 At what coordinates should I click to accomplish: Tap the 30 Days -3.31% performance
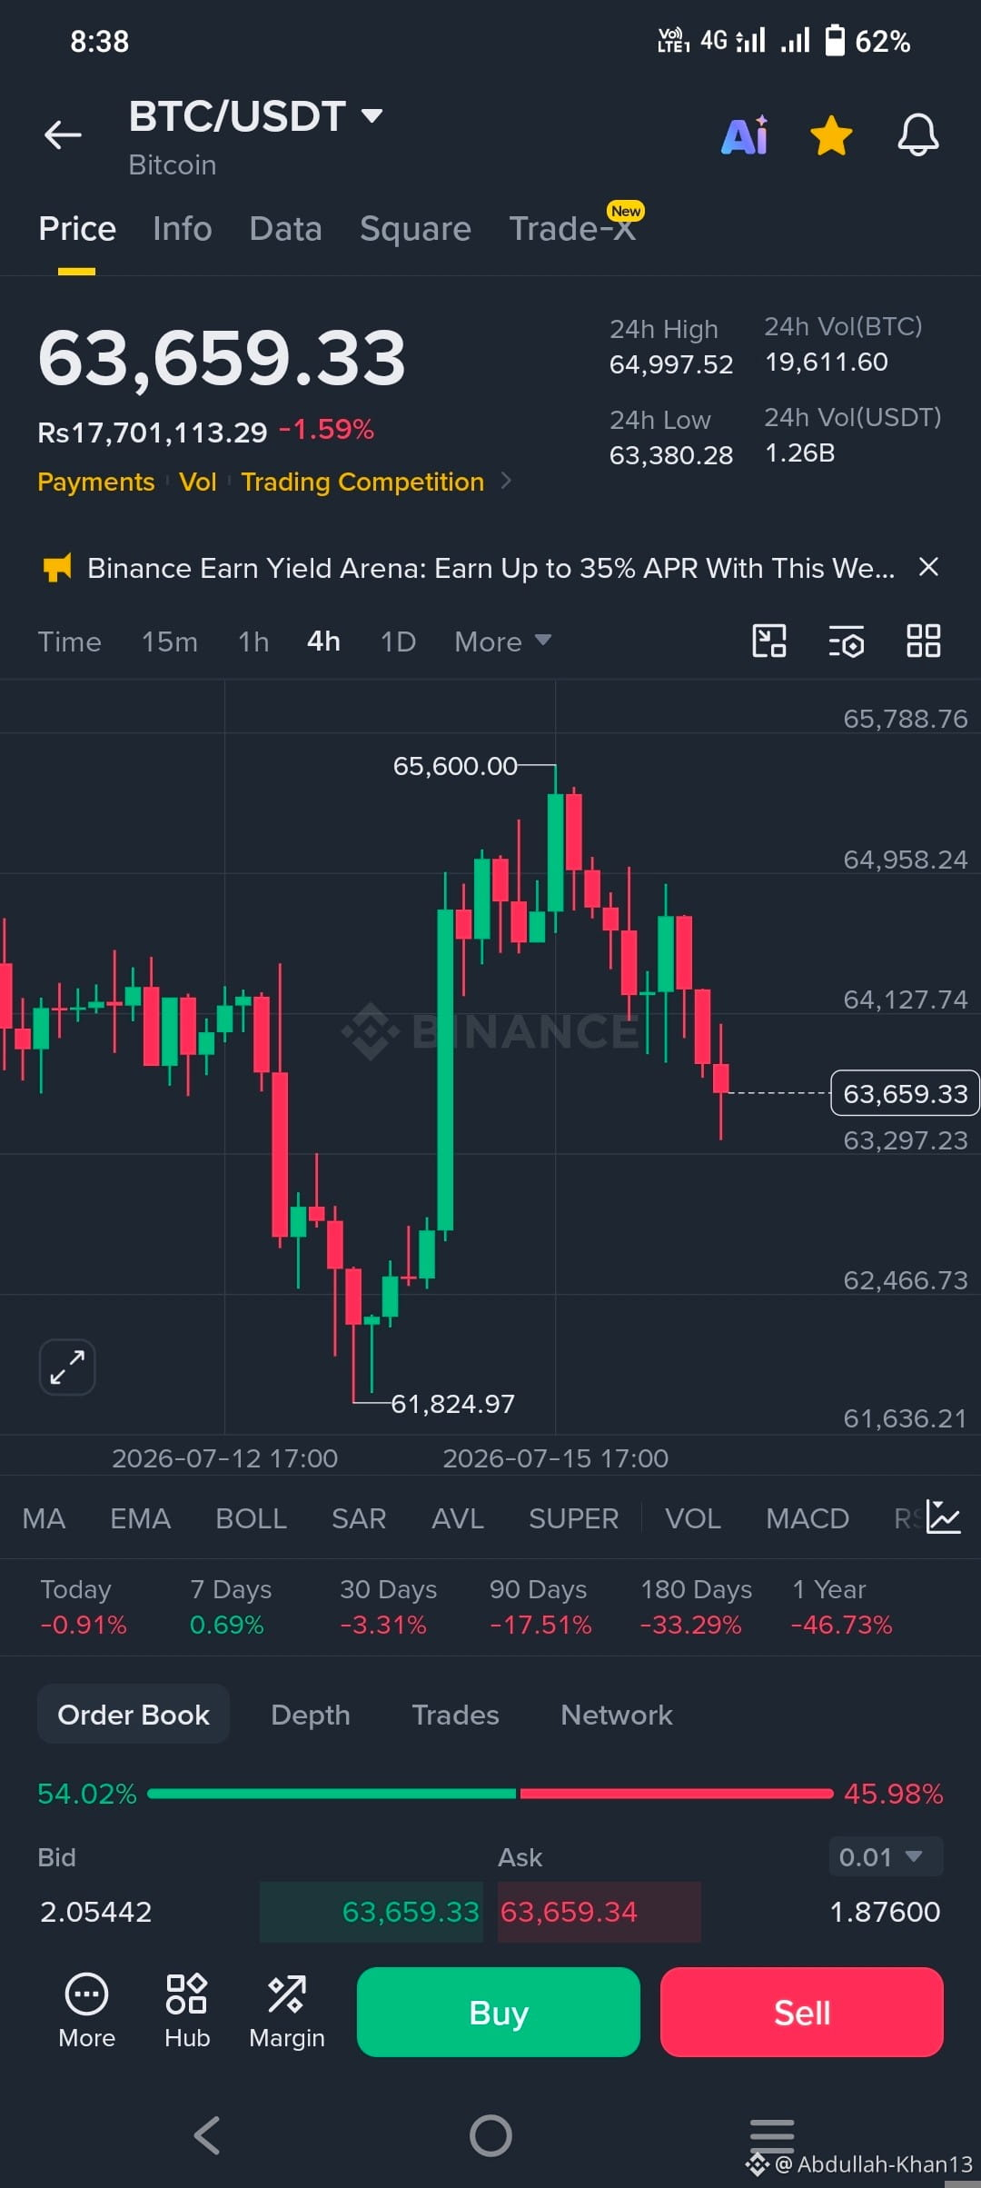click(x=388, y=1606)
